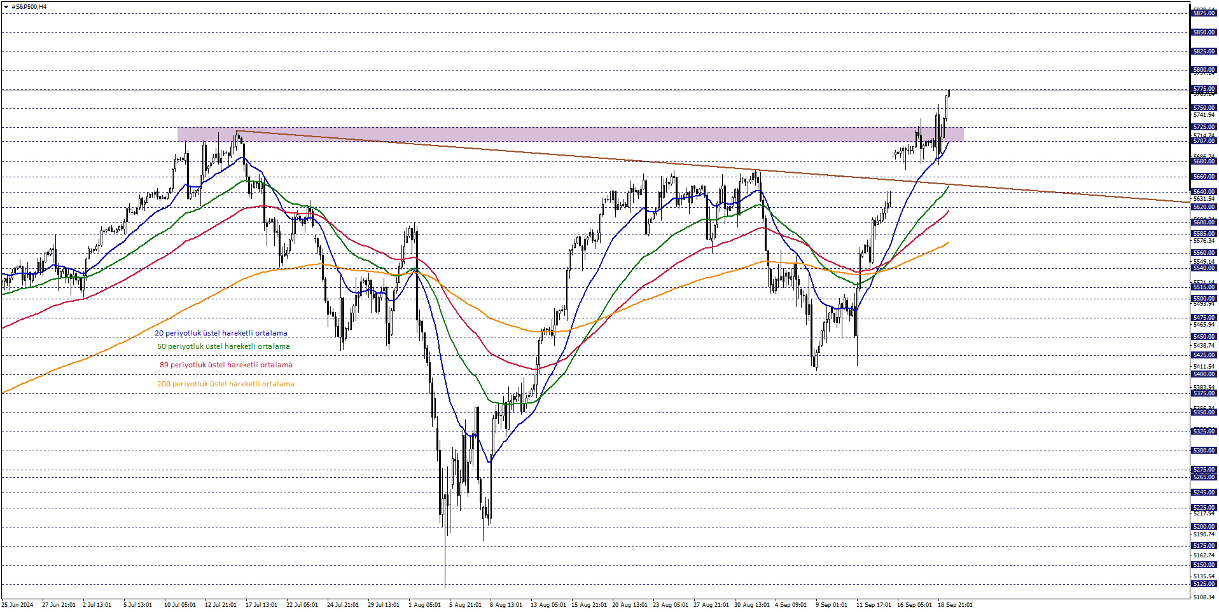The image size is (1219, 612).
Task: Click the 11 Sep 17:01 date label
Action: [874, 605]
